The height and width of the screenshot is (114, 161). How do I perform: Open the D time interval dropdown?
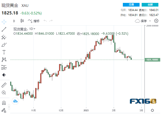point(14,21)
